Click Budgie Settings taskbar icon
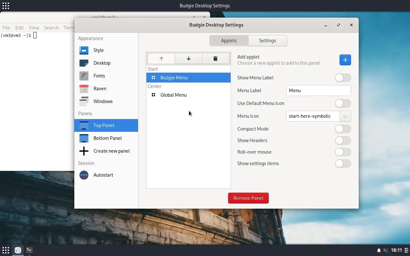 click(18, 250)
